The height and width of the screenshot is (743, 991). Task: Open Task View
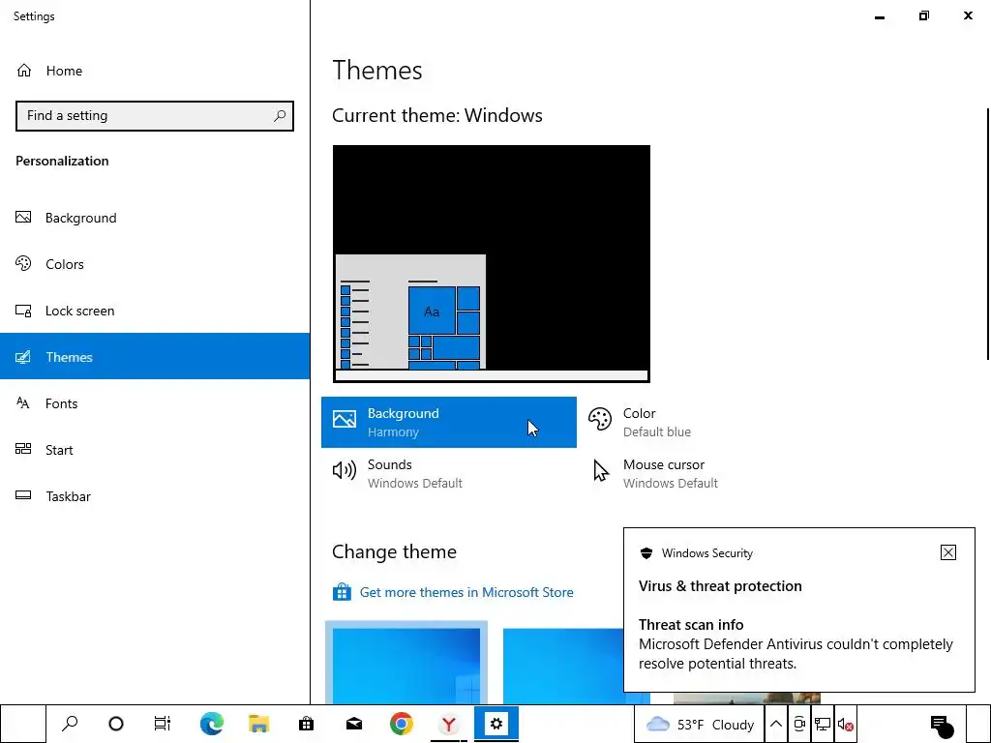coord(163,724)
